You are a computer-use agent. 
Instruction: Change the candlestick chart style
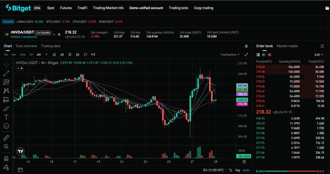pyautogui.click(x=62, y=55)
